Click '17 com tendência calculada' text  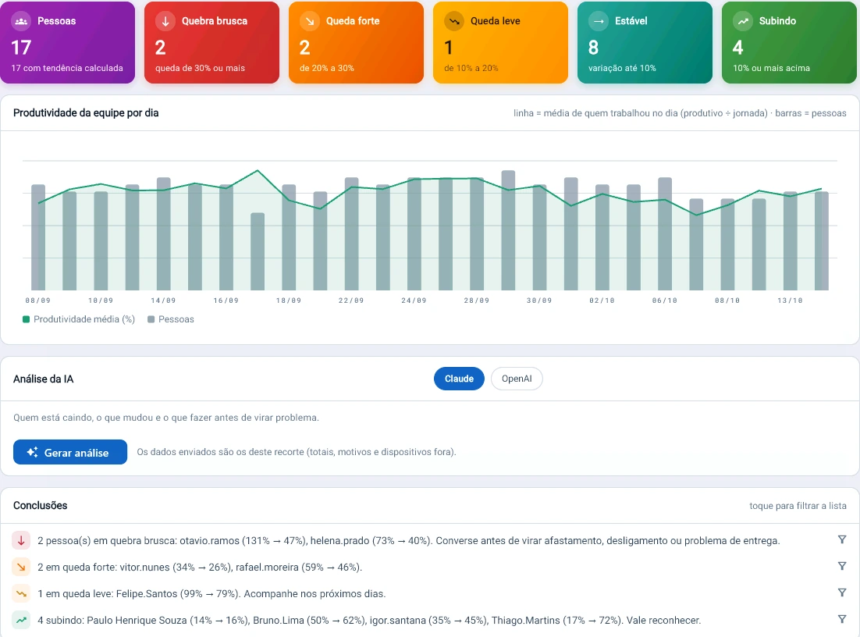67,68
